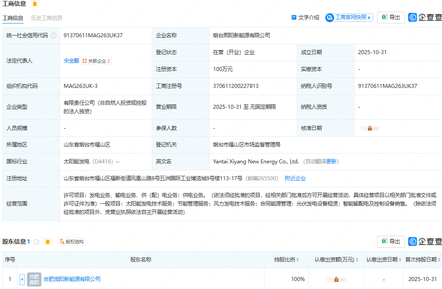This screenshot has height=289, width=442.
Task: Click the bell alert icon beside 工商信息
Action: coord(35,4)
